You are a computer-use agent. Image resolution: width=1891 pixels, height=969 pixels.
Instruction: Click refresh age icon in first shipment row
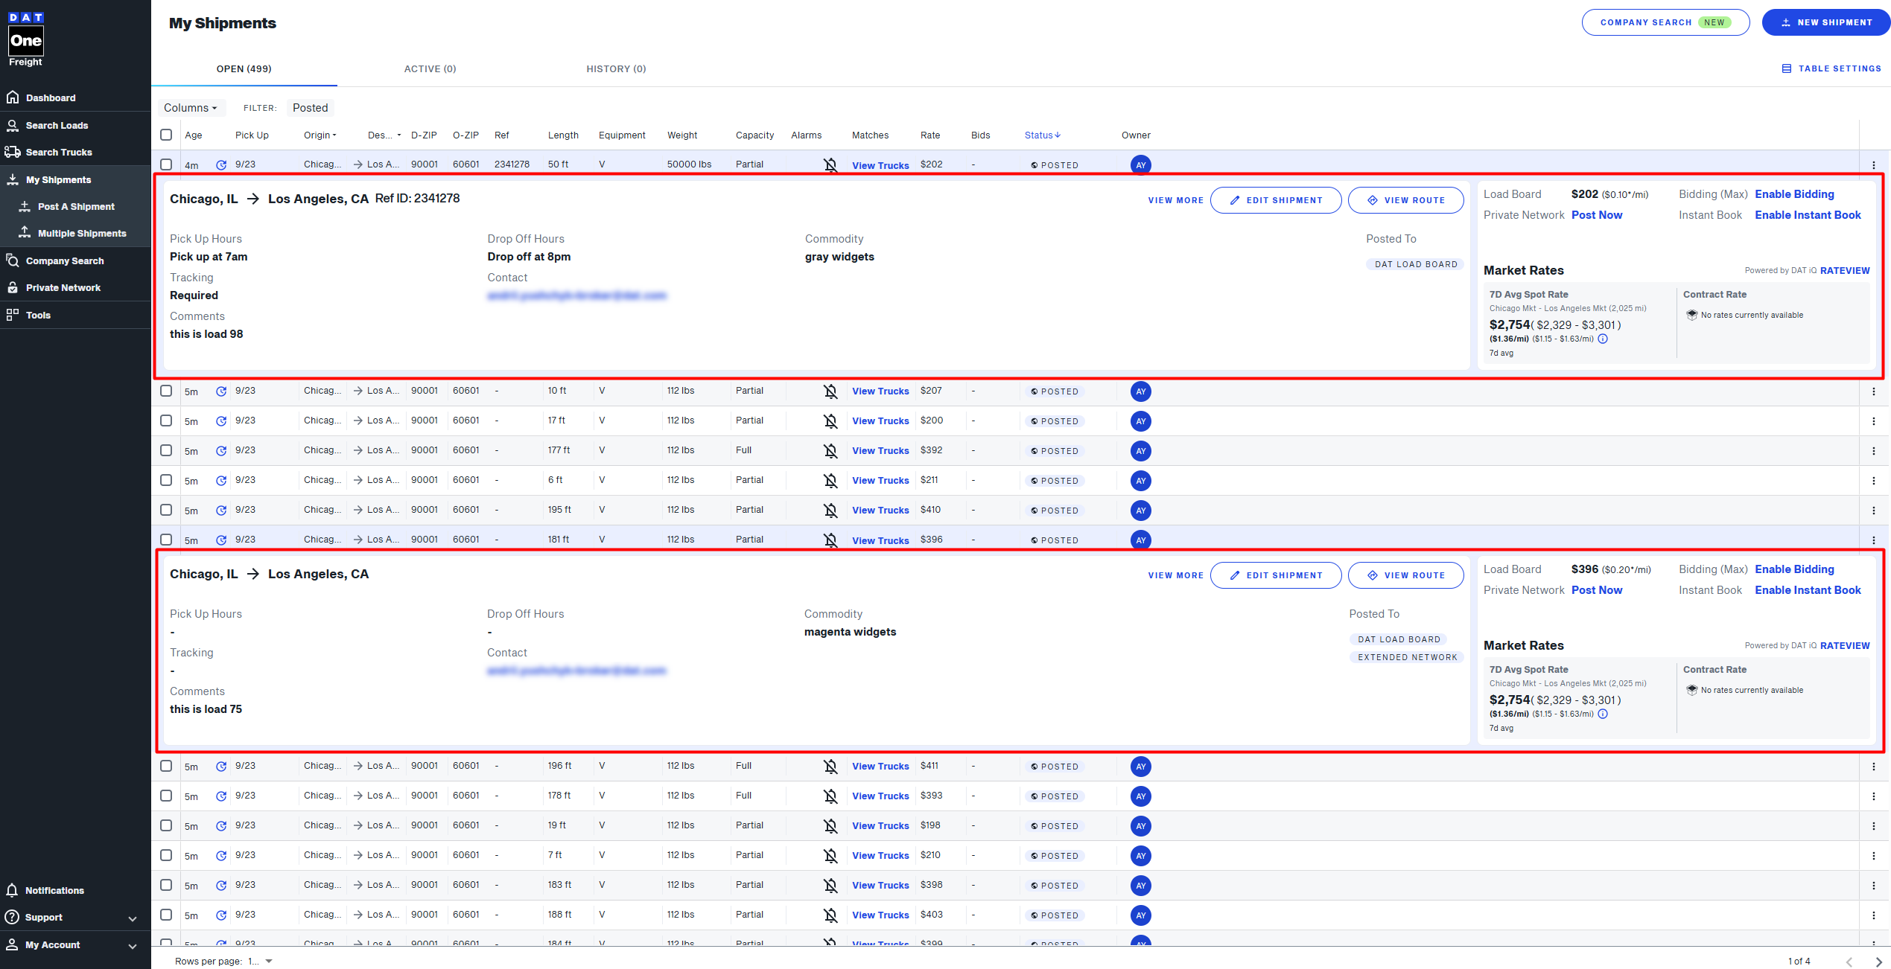[x=221, y=165]
